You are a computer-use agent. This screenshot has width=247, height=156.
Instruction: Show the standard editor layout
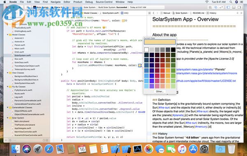point(210,7)
